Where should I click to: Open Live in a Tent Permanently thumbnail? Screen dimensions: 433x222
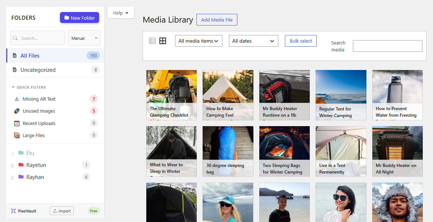341,151
